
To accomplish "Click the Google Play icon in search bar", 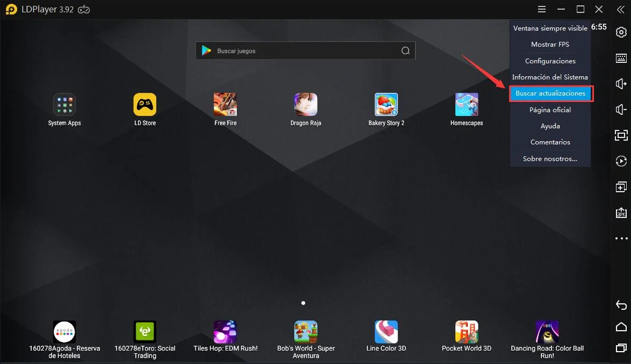I will pyautogui.click(x=206, y=50).
